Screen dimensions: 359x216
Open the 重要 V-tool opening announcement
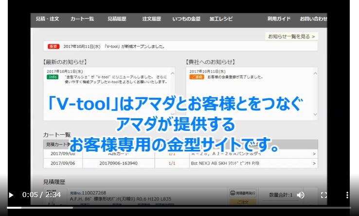pyautogui.click(x=180, y=46)
